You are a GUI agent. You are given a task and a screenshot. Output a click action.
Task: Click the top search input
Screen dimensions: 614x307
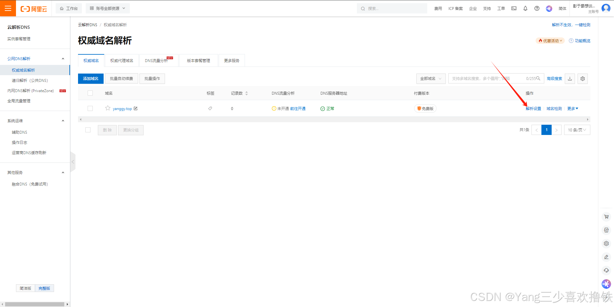392,8
